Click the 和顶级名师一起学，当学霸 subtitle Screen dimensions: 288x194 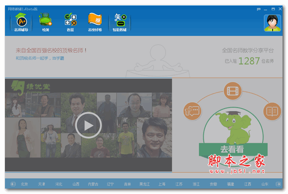pos(40,58)
